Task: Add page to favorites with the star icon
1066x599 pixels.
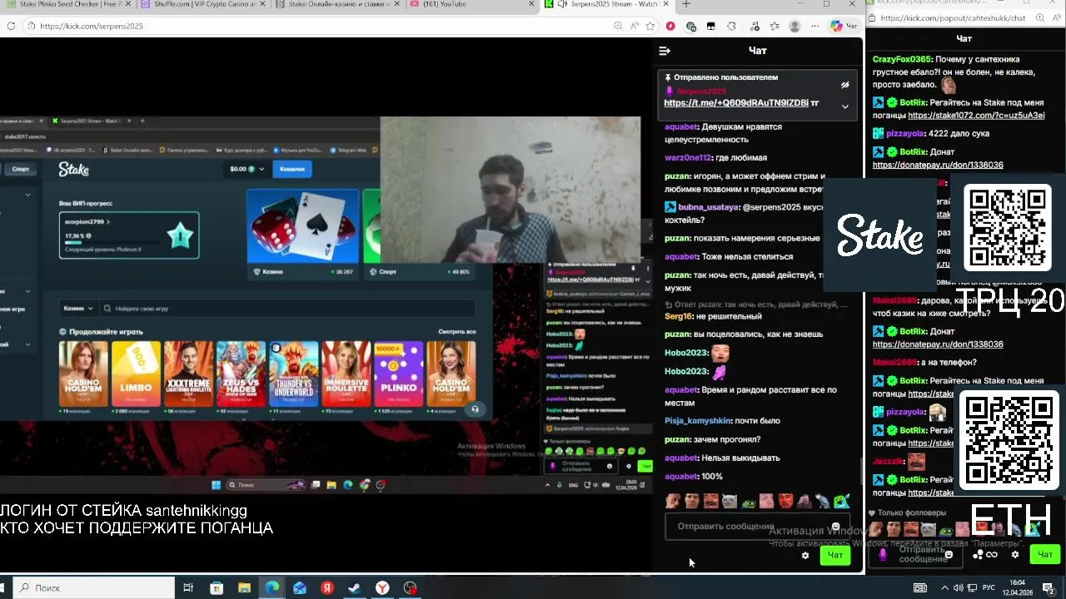Action: 650,26
